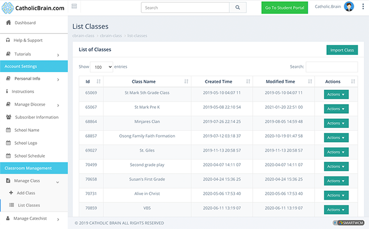369x229 pixels.
Task: Click the first cbrain-class breadcrumb link
Action: [x=83, y=36]
